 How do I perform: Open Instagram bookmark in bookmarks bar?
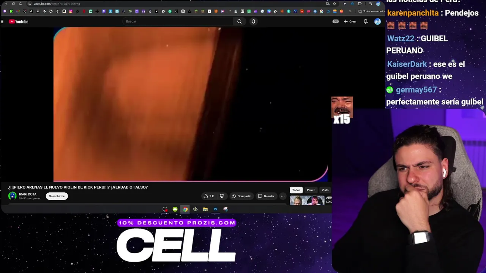tap(71, 11)
